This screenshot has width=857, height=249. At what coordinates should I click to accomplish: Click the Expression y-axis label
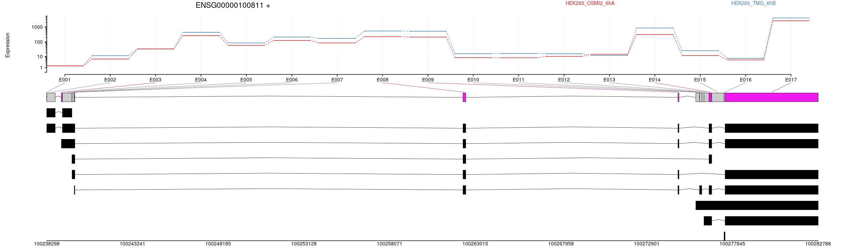7,45
